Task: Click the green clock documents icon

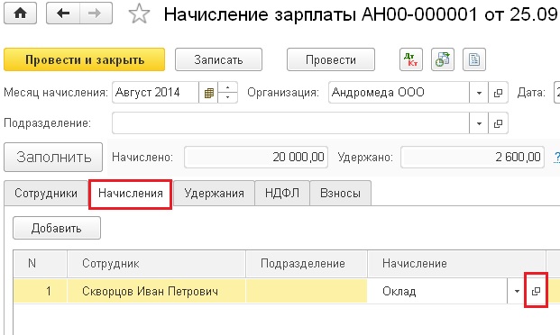Action: click(x=443, y=59)
